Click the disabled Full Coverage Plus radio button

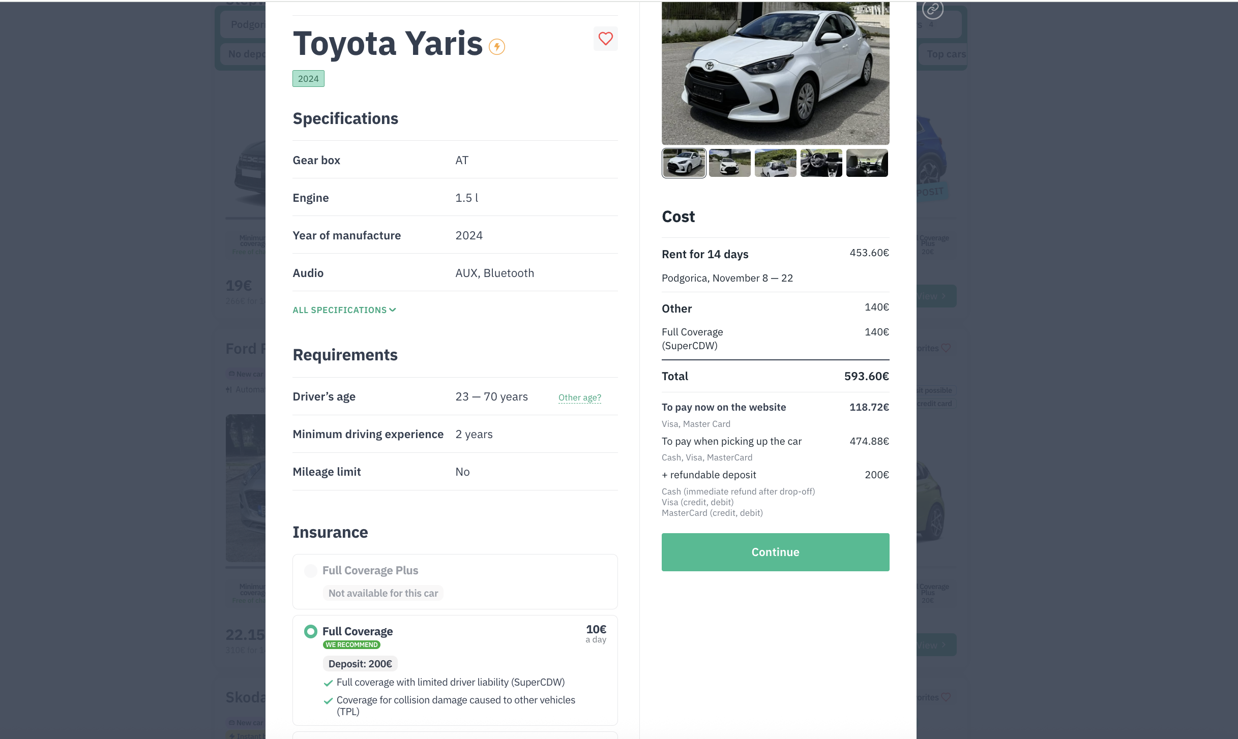[310, 571]
